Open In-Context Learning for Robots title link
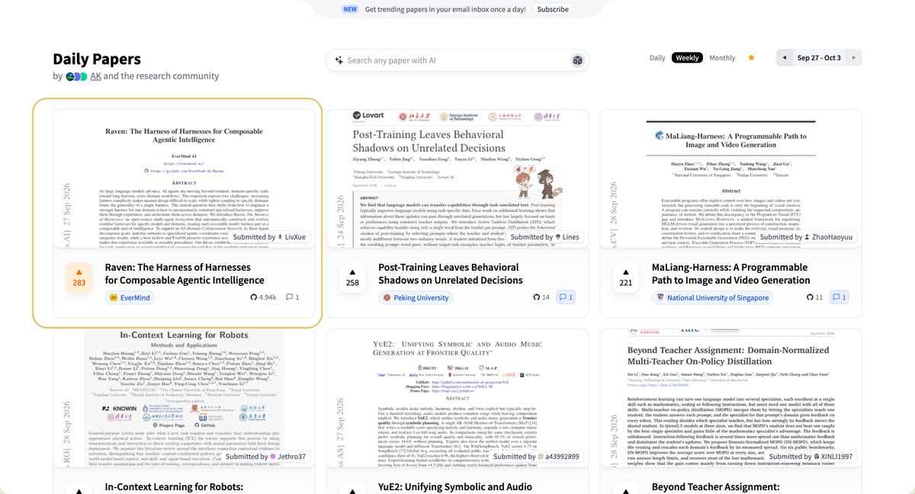 [174, 487]
